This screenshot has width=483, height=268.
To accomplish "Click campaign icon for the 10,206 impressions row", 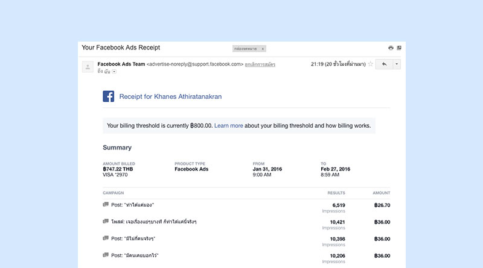I will [106, 255].
